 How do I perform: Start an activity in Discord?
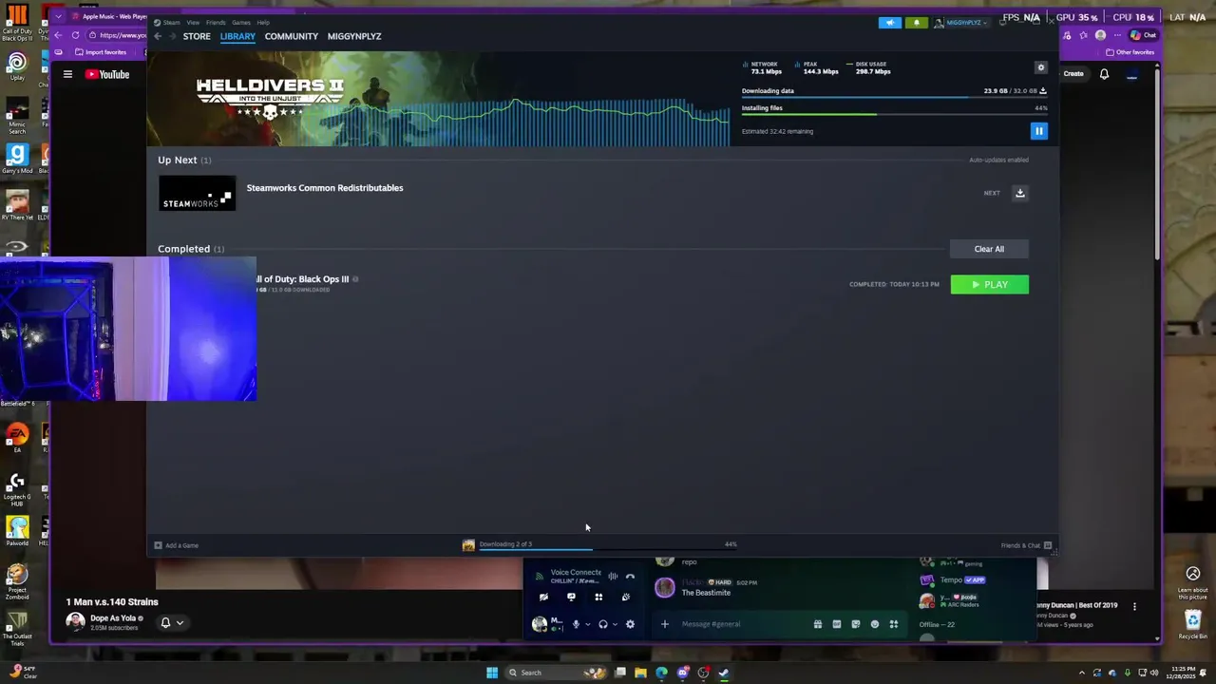click(598, 598)
